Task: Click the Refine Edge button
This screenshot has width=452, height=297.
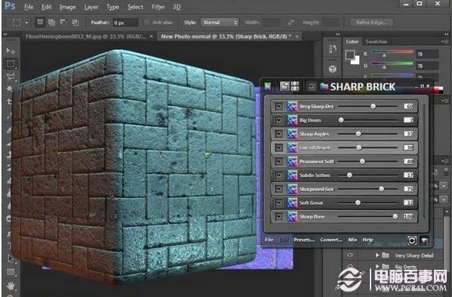Action: click(371, 23)
